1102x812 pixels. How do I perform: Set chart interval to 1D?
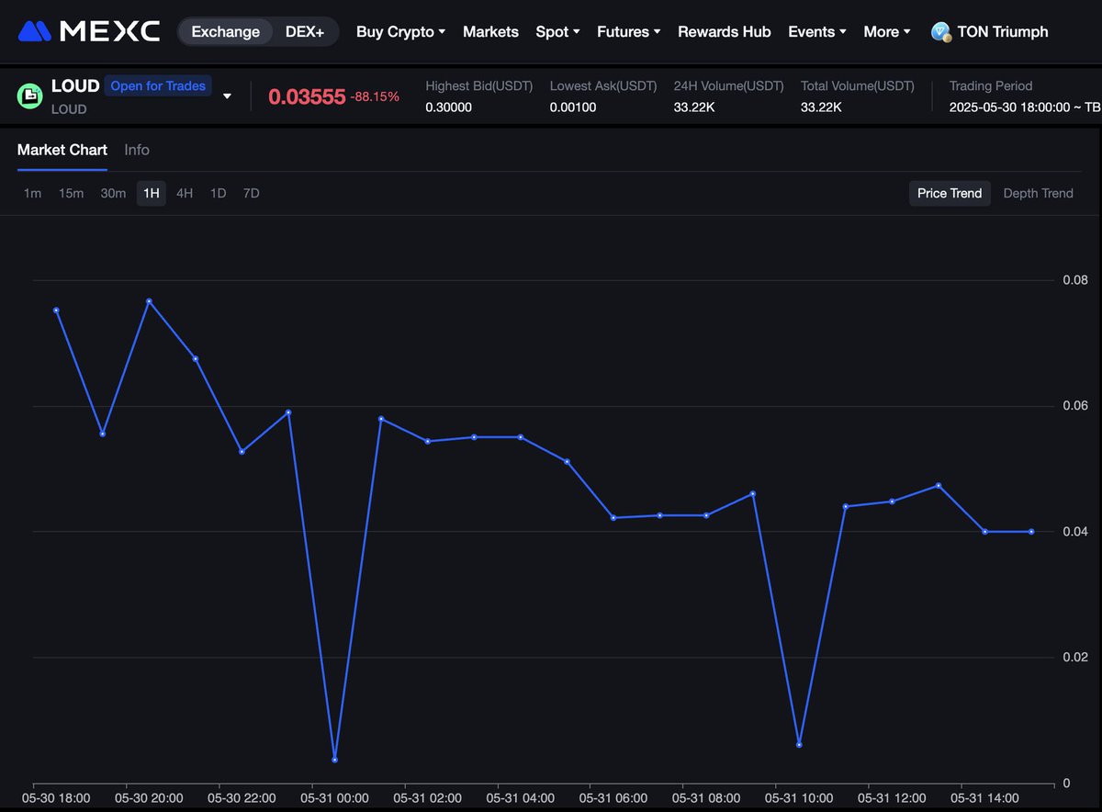[x=218, y=193]
